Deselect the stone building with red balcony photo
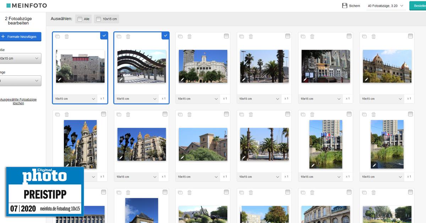 pos(104,36)
